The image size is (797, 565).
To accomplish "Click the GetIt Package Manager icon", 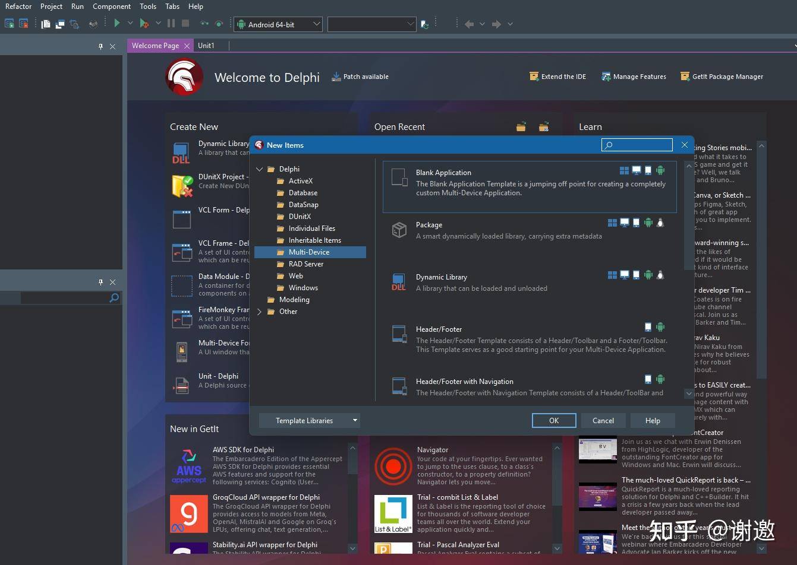I will tap(685, 77).
